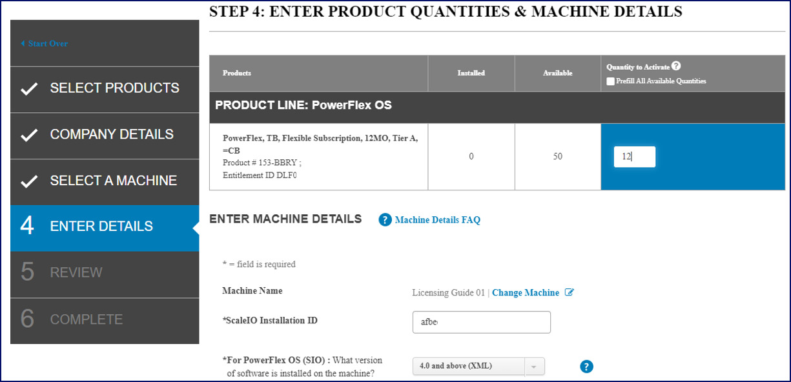Screen dimensions: 791x382
Task: Click the Start Over back arrow icon
Action: 23,44
